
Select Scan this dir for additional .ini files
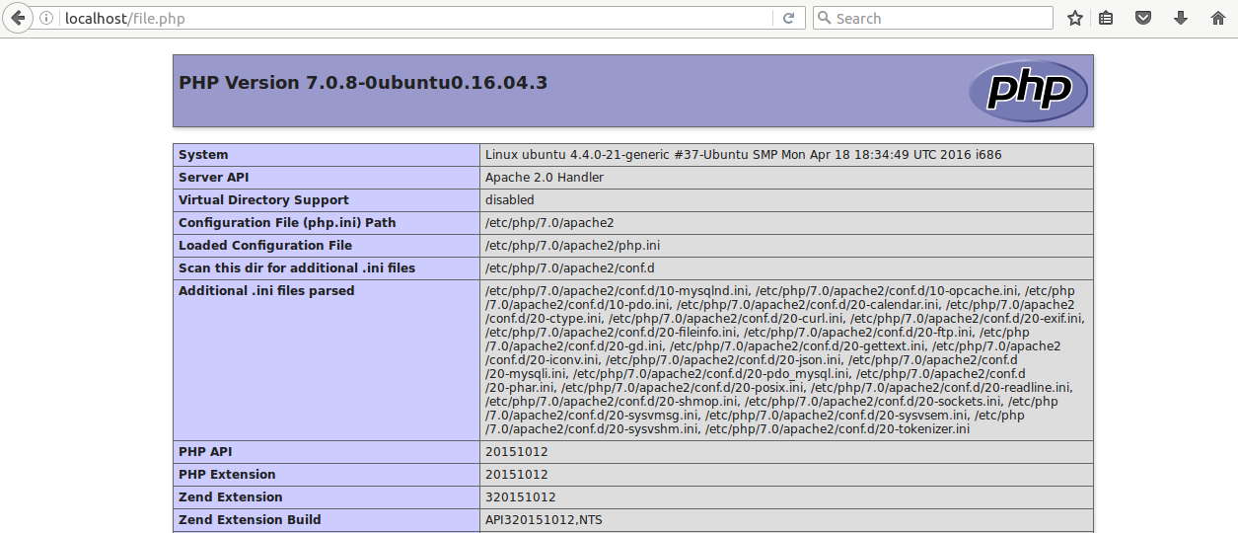297,268
